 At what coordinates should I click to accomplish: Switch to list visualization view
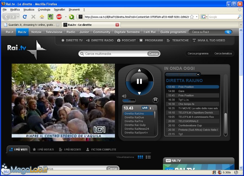coord(148,157)
